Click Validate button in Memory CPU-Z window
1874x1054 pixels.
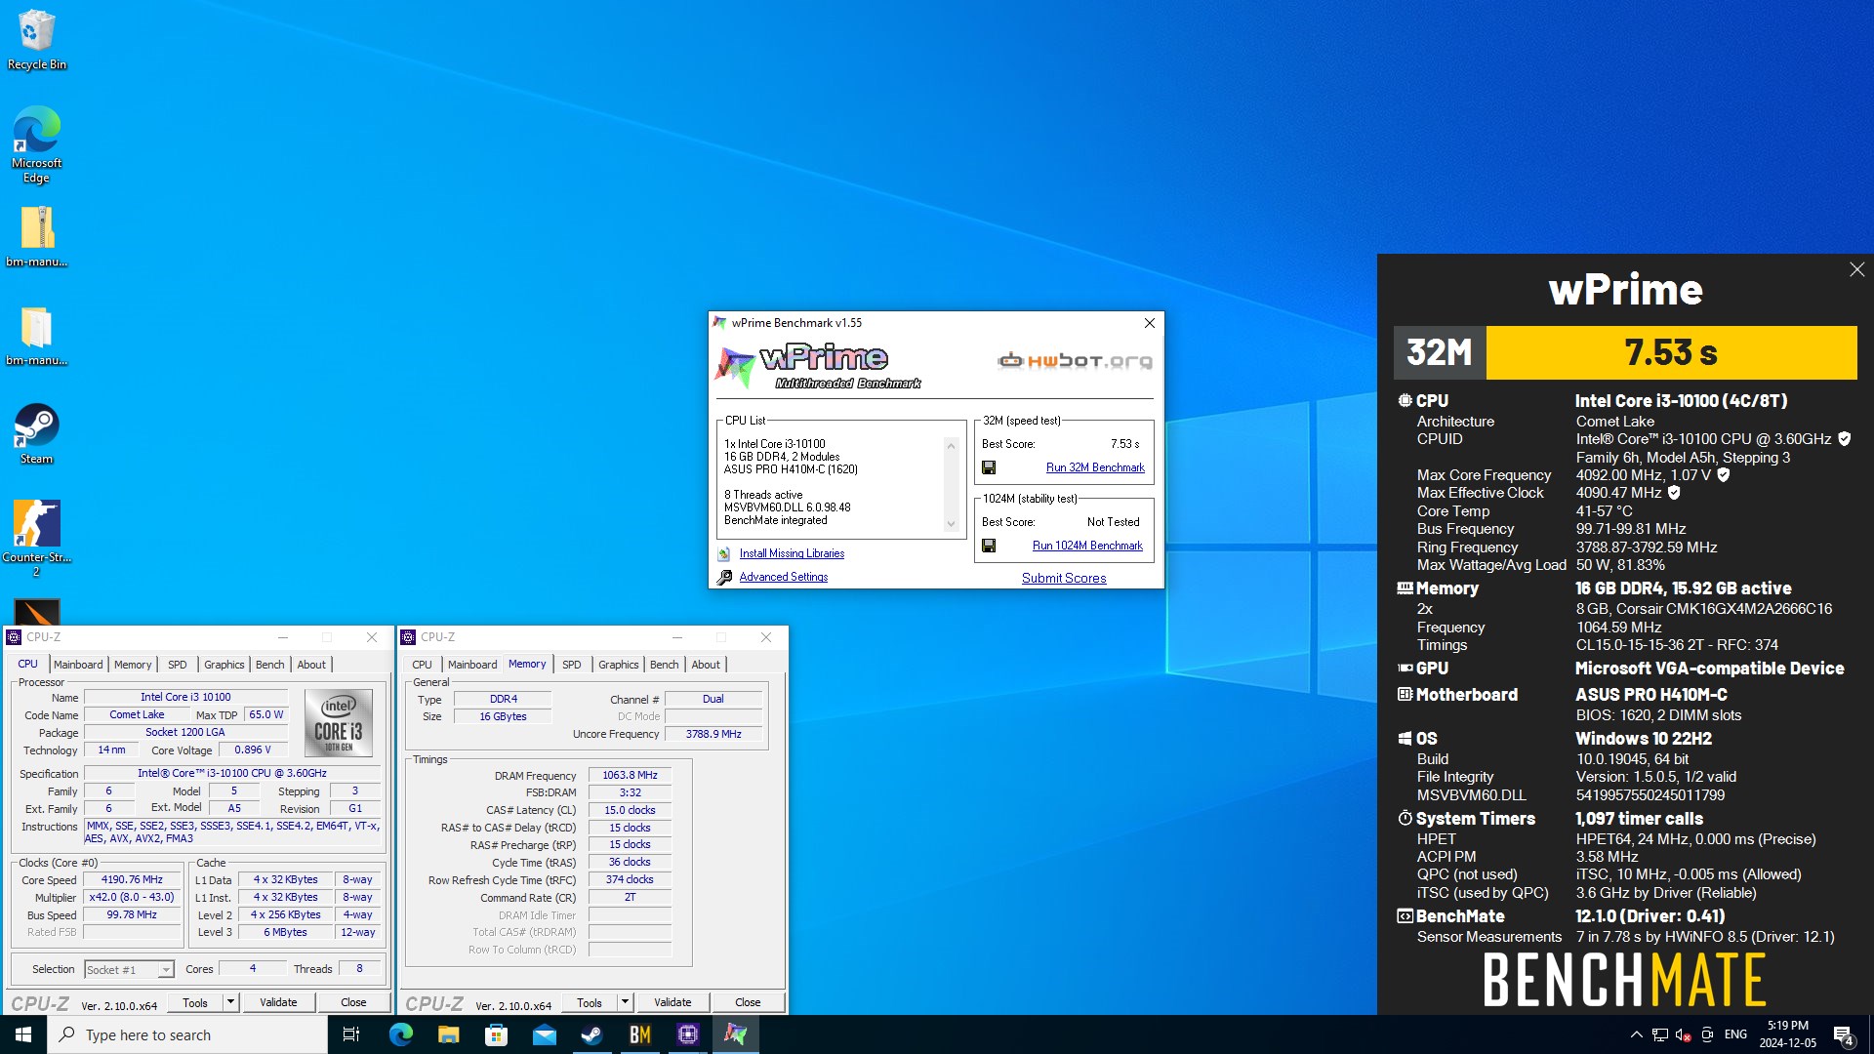tap(672, 1002)
